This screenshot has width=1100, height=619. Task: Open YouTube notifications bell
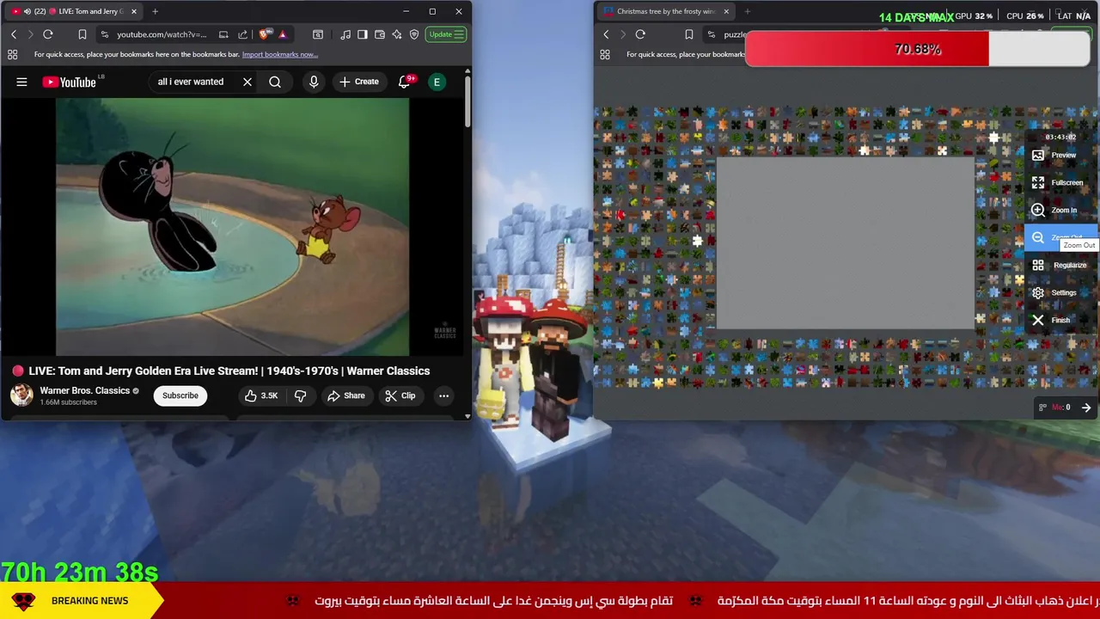pos(404,82)
